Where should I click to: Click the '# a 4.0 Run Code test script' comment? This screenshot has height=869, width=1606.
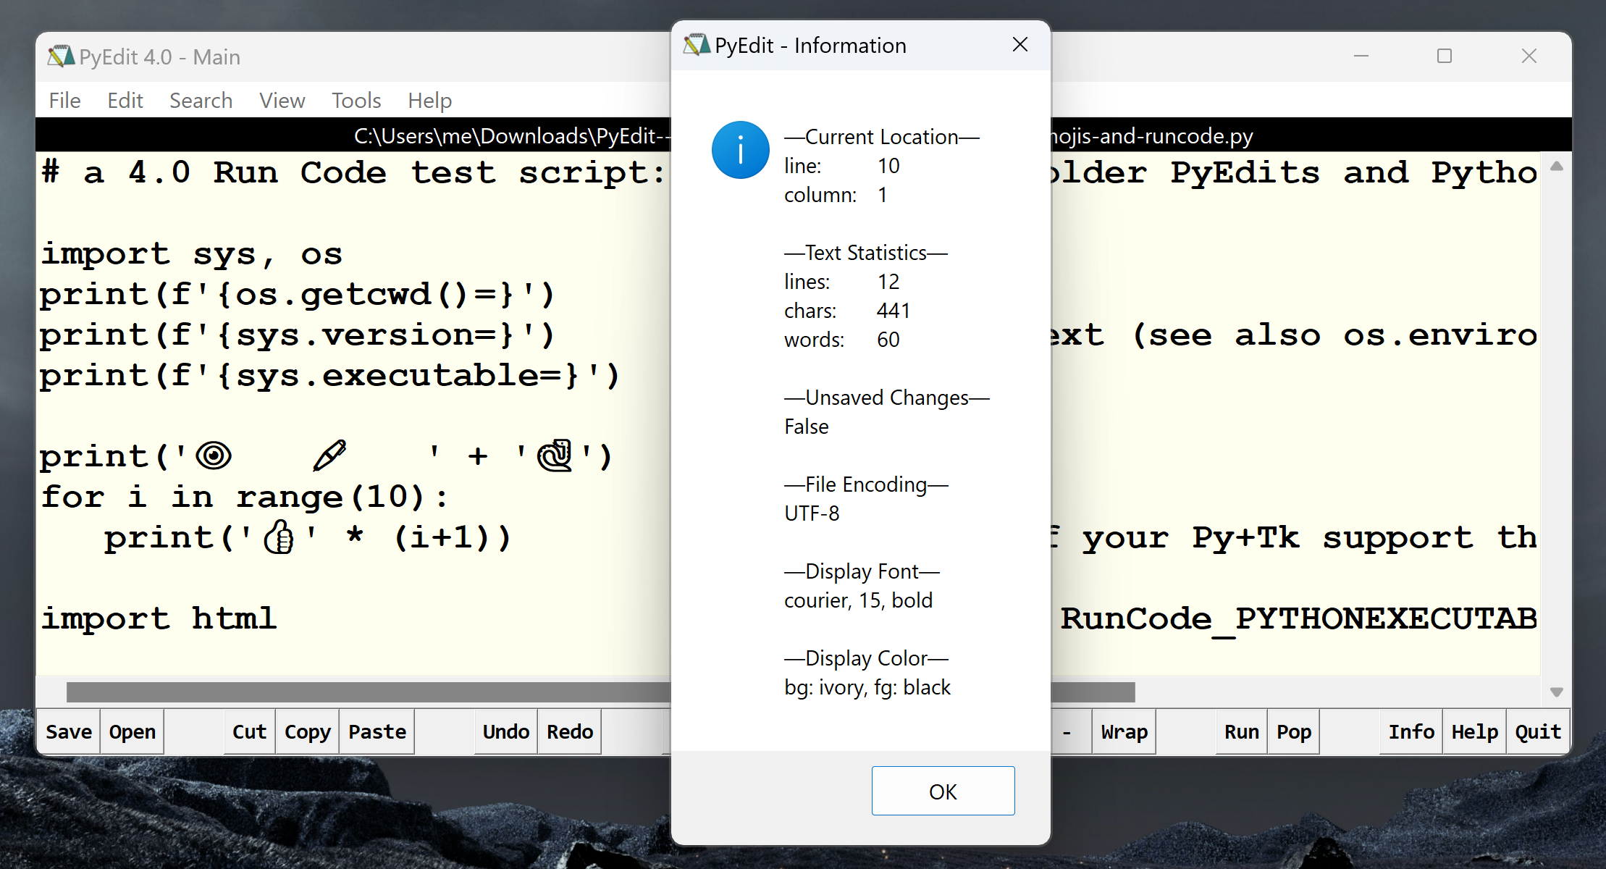pyautogui.click(x=353, y=172)
